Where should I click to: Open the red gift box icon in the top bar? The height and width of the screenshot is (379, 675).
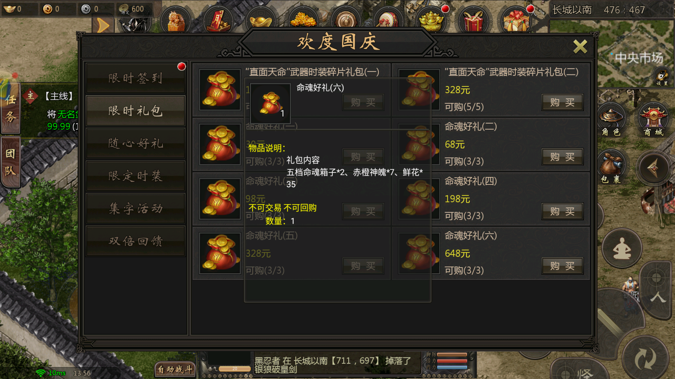pyautogui.click(x=473, y=20)
